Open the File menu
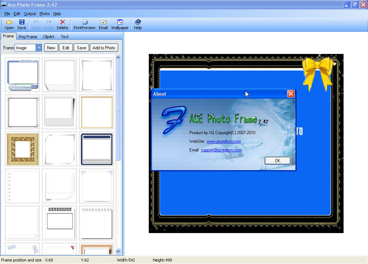368x264 pixels. (x=7, y=14)
